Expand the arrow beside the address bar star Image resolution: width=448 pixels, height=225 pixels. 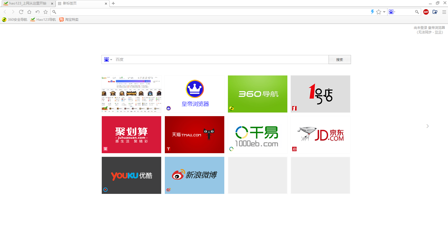coord(384,12)
